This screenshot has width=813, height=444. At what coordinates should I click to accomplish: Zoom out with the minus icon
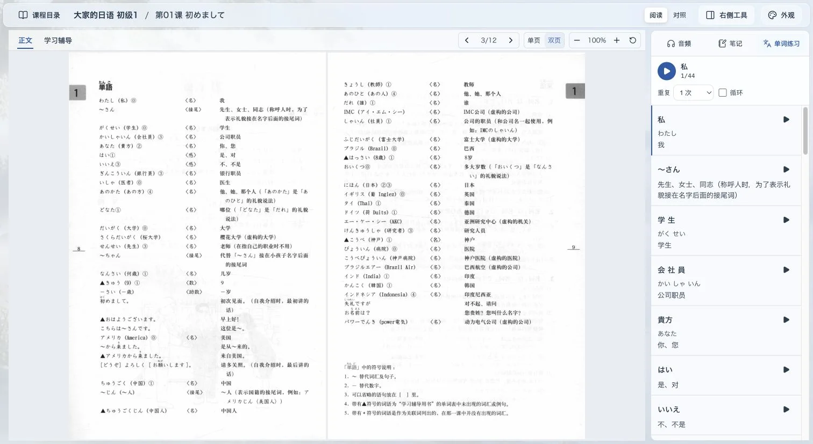click(577, 40)
